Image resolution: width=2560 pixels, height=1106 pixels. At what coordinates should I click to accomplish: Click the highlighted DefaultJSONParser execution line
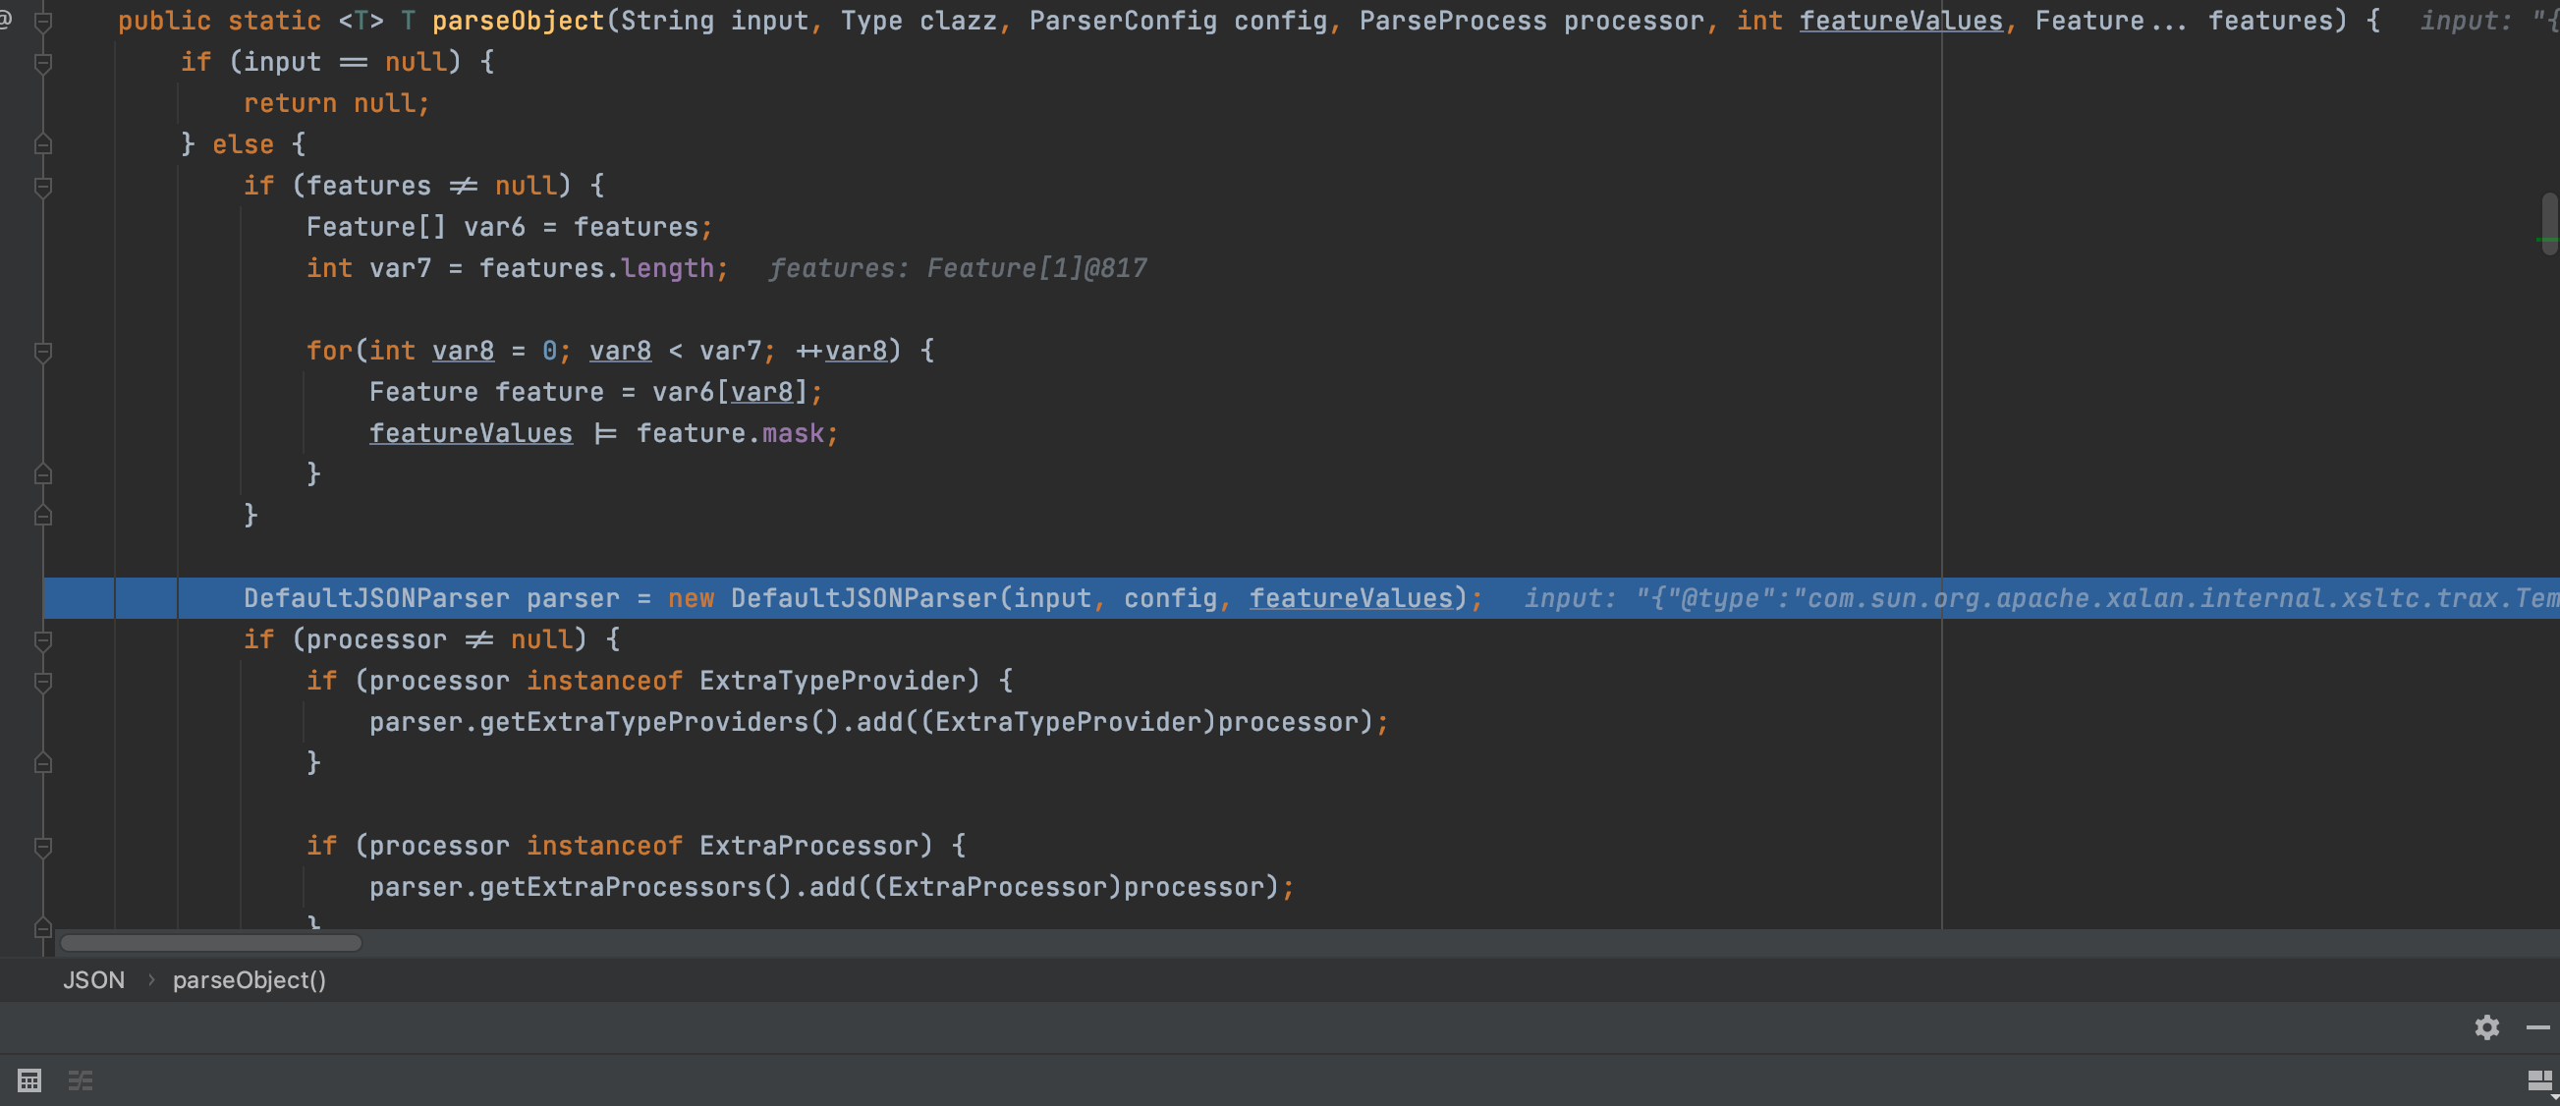click(x=1302, y=598)
